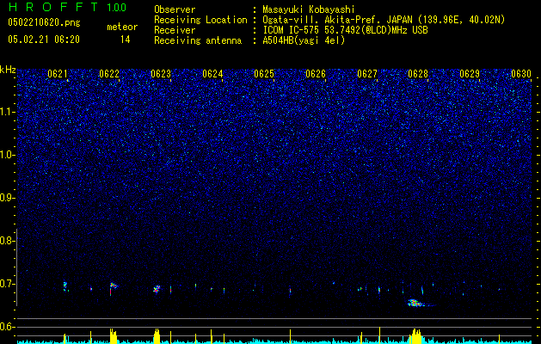This screenshot has height=344, width=541.
Task: Click the 0624 time marker
Action: [212, 74]
